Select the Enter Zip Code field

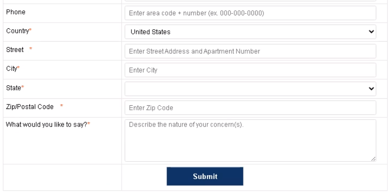point(250,108)
